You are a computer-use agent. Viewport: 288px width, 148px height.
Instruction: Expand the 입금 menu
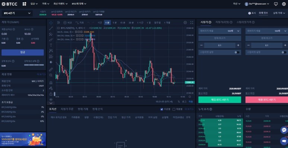coord(34,4)
